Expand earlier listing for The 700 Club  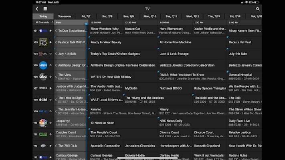coord(57,146)
